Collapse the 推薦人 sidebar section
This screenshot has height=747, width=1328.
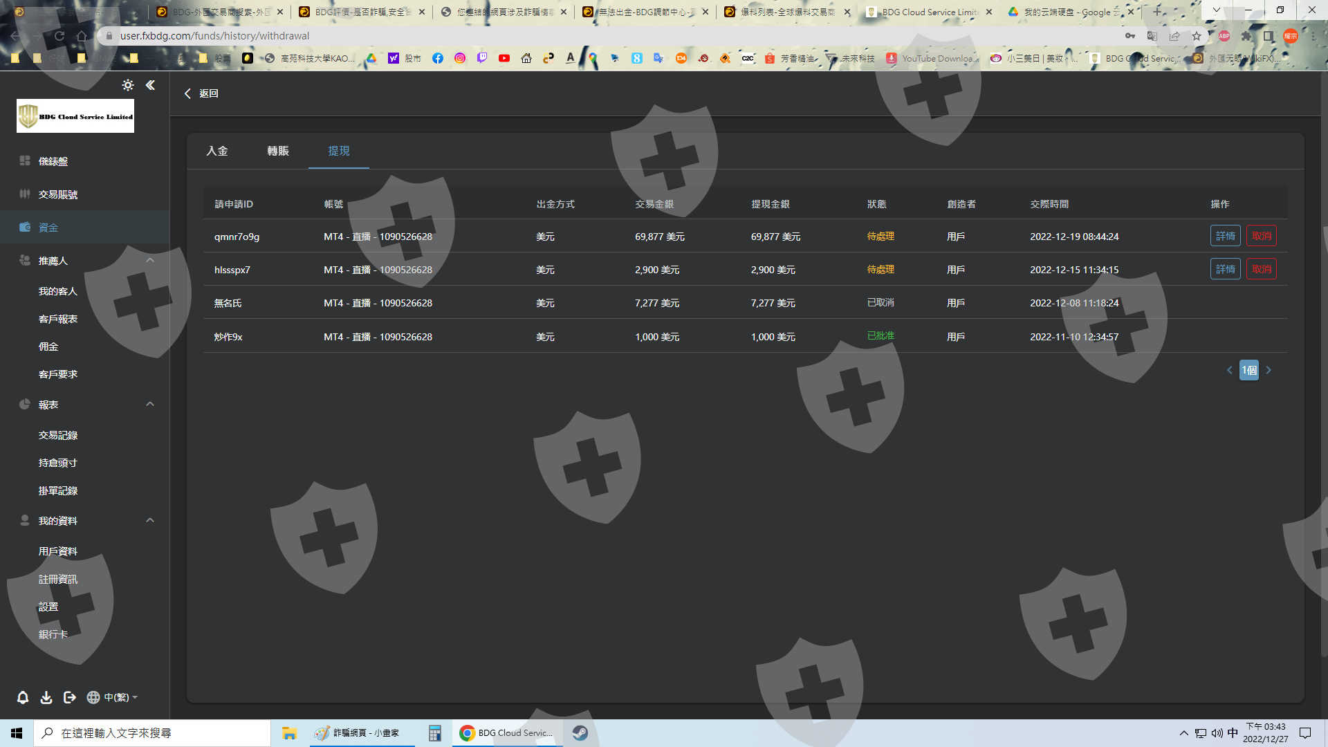click(x=150, y=260)
